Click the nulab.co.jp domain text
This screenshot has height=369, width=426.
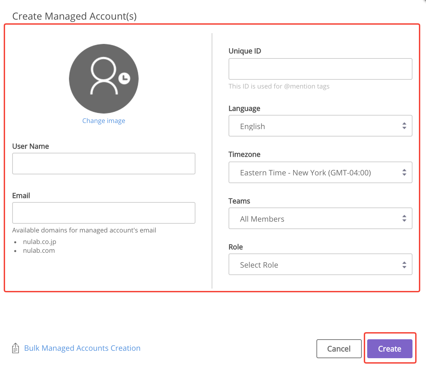(40, 242)
